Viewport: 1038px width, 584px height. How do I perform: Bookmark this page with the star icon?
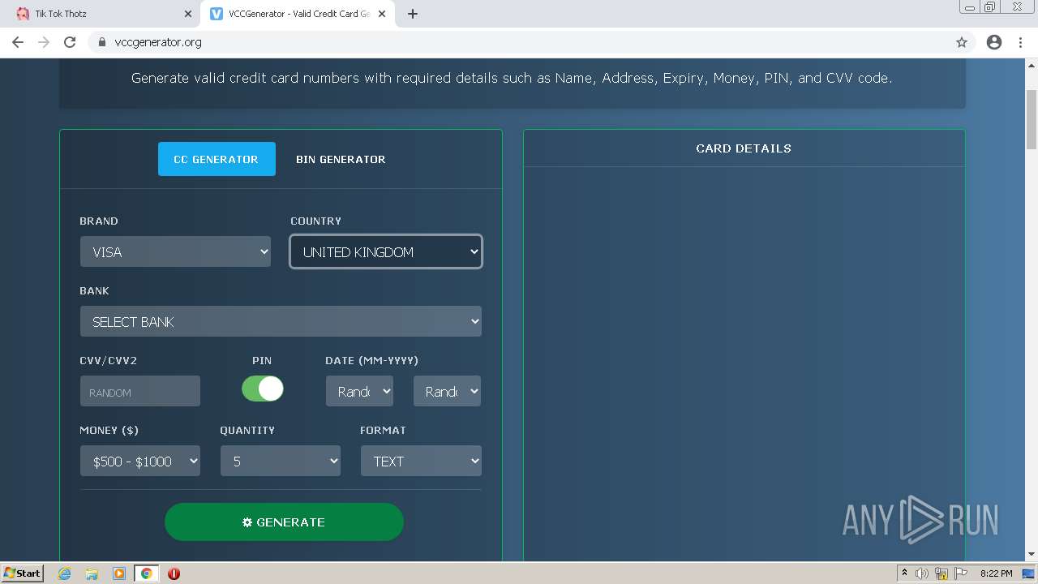coord(962,42)
